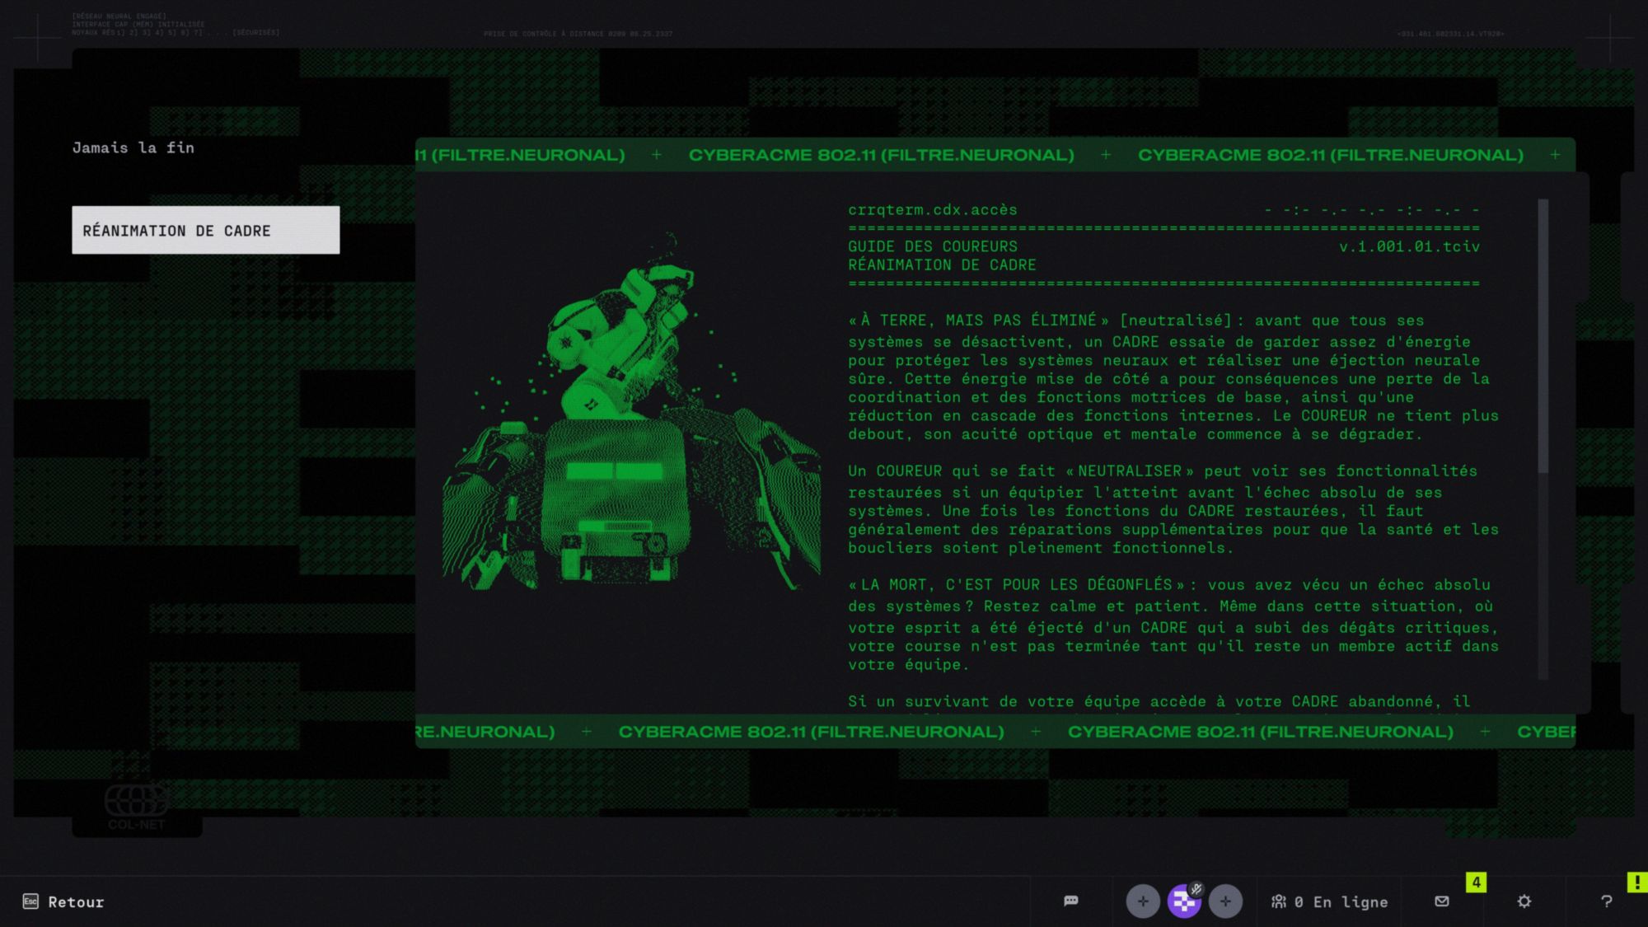Click the left add-teammate plus slot

1142,901
